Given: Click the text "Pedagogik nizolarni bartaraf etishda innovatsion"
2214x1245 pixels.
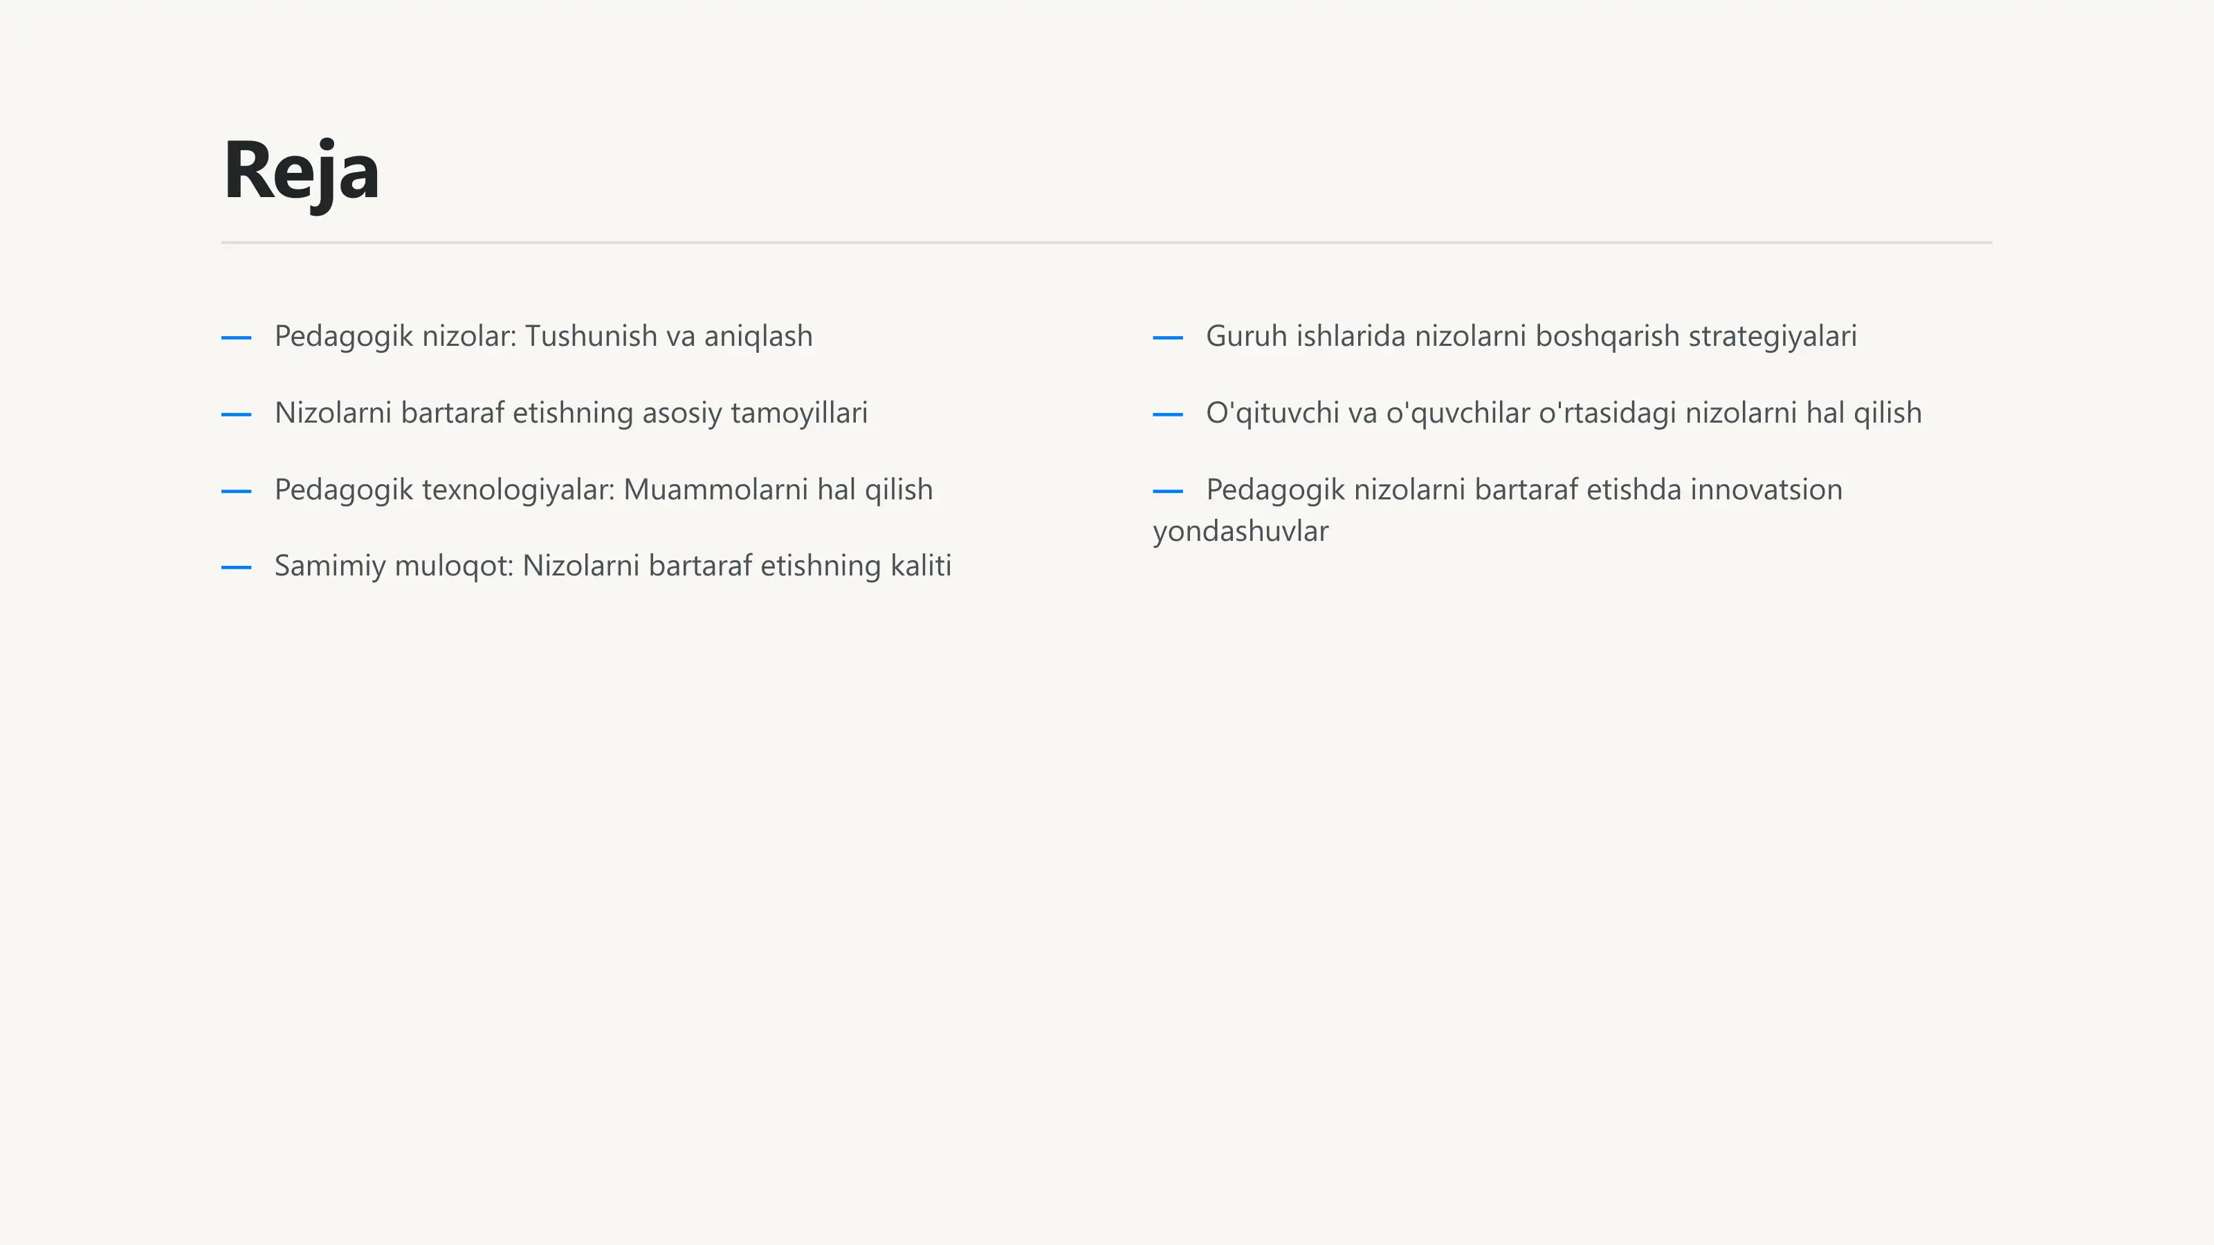Looking at the screenshot, I should (1524, 490).
